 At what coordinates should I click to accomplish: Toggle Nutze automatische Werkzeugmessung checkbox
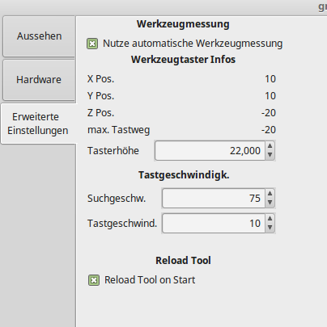(x=92, y=44)
